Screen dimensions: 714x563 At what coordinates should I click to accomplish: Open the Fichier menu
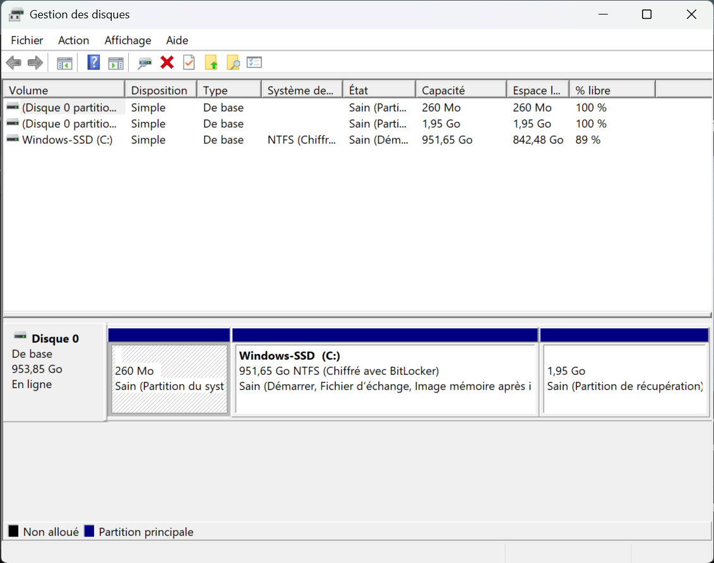(x=27, y=40)
